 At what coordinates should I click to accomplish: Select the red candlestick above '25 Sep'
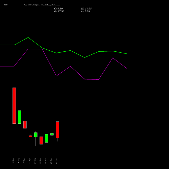[x=41, y=140]
